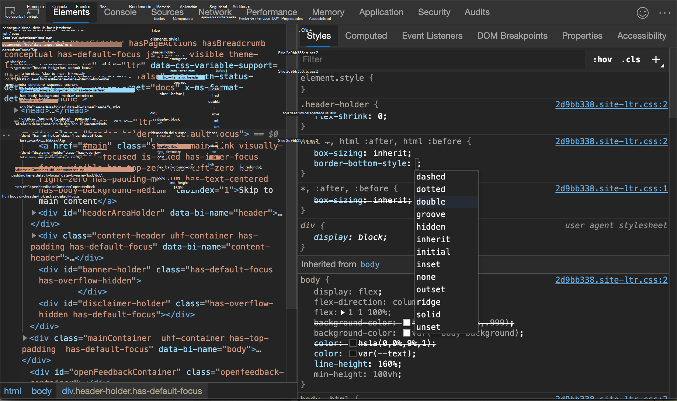Viewport: 677px width, 401px height.
Task: Open the three-dots more options menu
Action: point(664,13)
